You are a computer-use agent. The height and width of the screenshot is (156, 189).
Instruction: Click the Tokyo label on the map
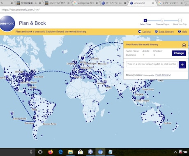(x=160, y=80)
